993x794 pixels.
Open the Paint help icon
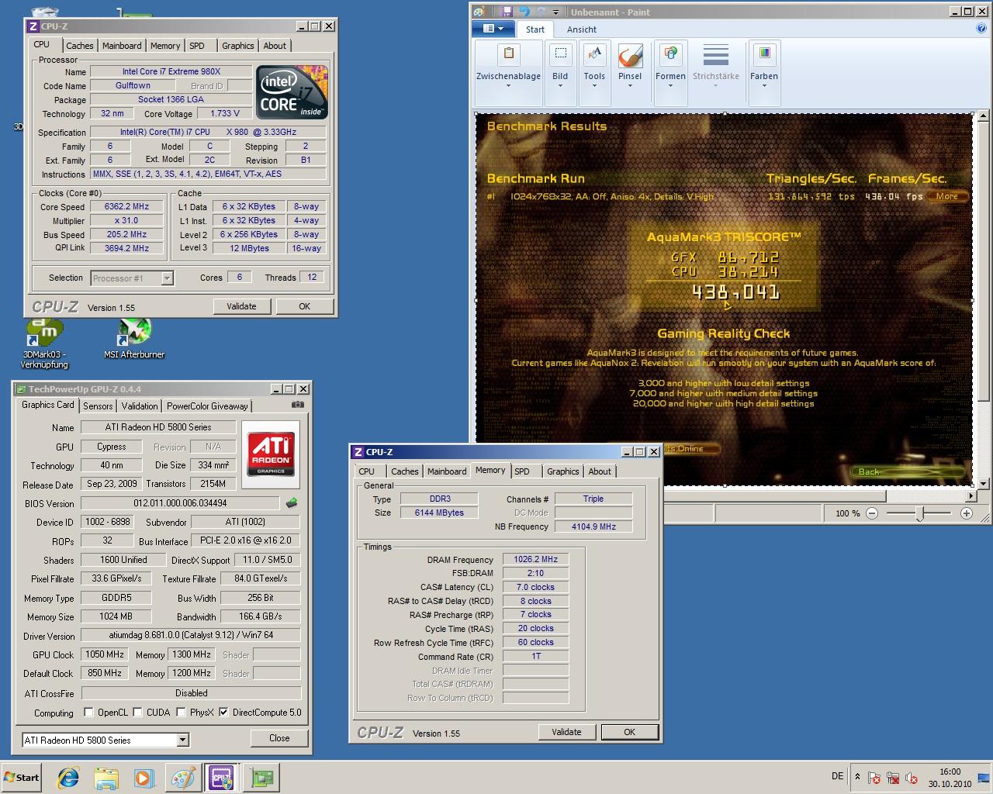coord(981,29)
